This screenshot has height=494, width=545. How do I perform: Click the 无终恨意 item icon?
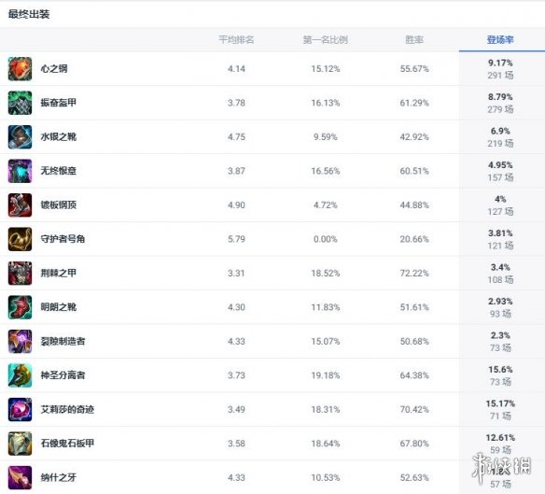20,171
